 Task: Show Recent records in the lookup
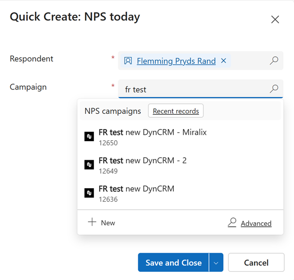pyautogui.click(x=176, y=111)
